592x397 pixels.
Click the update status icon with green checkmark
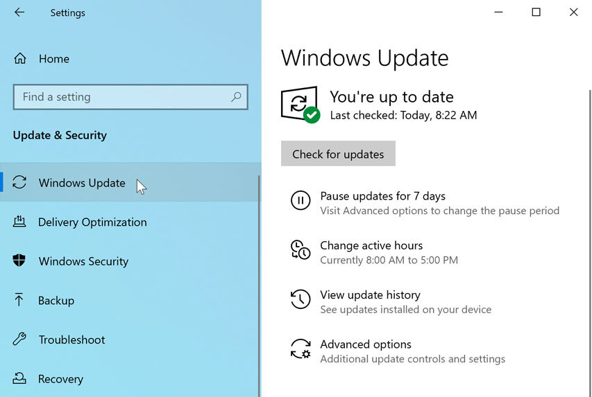coord(301,105)
